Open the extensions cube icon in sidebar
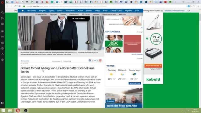The image size is (201, 113). click(x=3, y=60)
